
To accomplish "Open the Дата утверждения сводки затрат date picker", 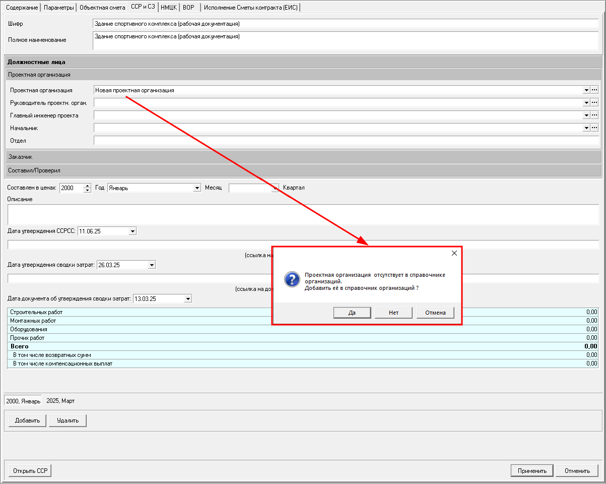I will [x=152, y=265].
